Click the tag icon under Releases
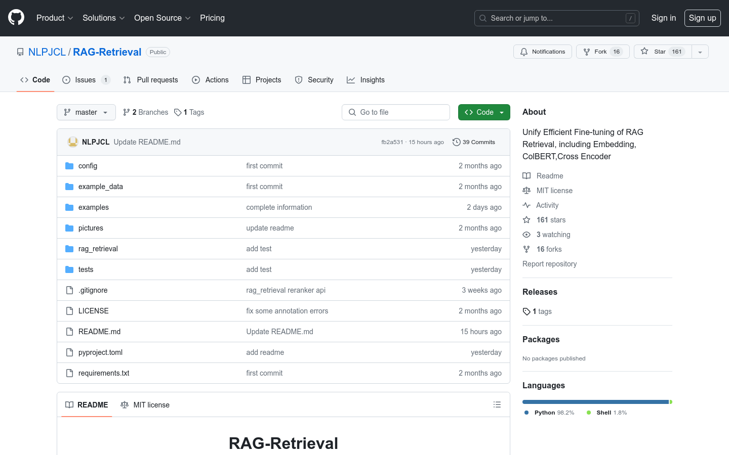729x455 pixels. click(x=526, y=311)
